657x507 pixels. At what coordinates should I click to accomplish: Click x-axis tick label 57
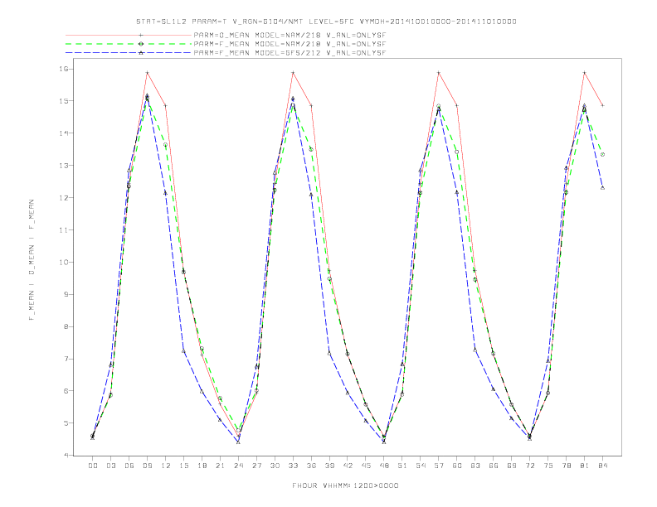[x=439, y=466]
